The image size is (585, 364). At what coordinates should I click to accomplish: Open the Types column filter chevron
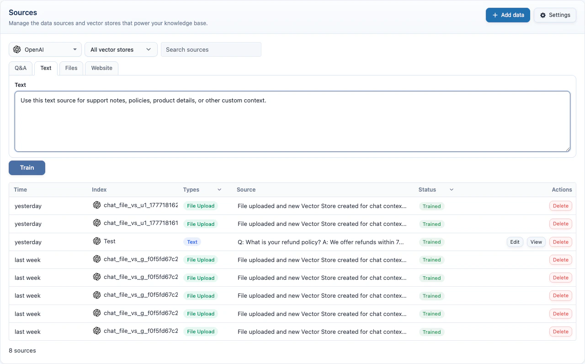click(219, 189)
